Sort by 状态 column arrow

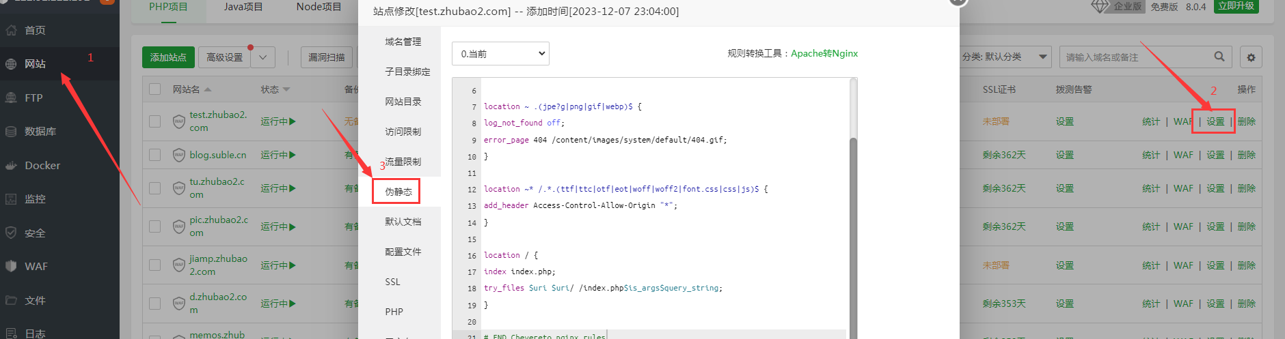(286, 89)
